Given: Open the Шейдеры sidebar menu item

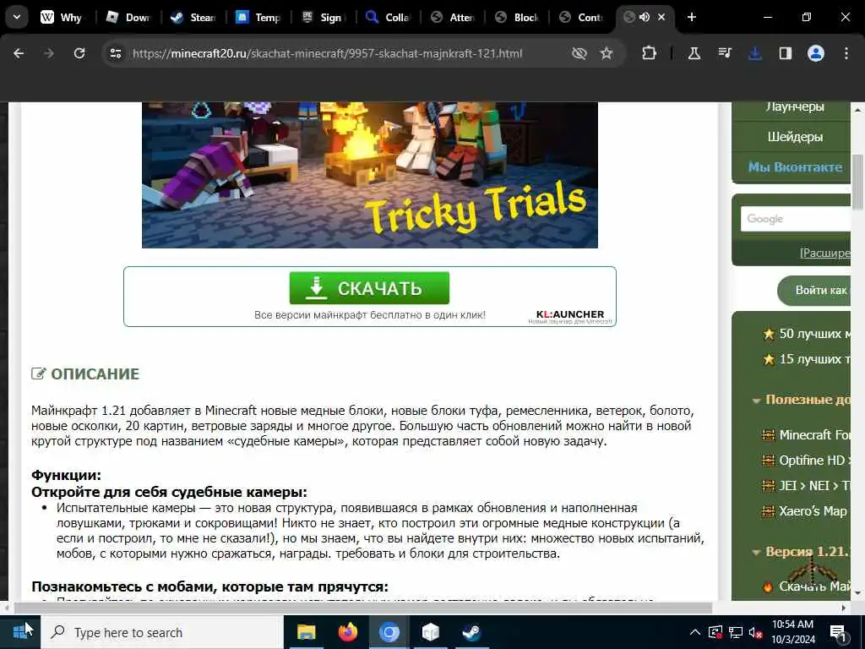Looking at the screenshot, I should click(x=795, y=137).
